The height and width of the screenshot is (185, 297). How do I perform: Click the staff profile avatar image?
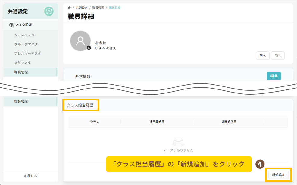[x=80, y=41]
